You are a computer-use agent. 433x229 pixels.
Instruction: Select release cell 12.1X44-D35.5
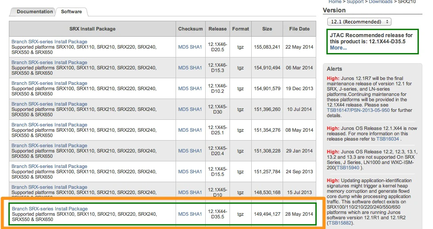pyautogui.click(x=218, y=214)
